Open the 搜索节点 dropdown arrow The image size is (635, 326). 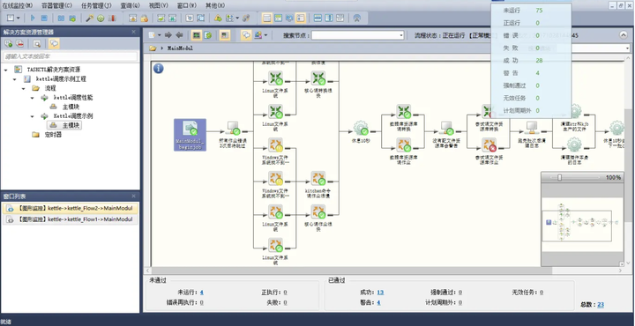coord(401,35)
